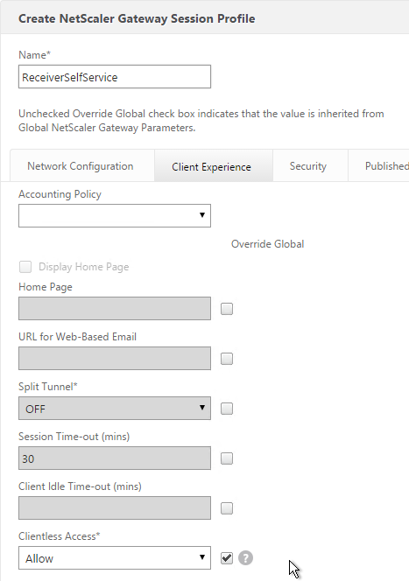Click the Client Idle Time-out input field
The image size is (409, 581).
point(115,508)
